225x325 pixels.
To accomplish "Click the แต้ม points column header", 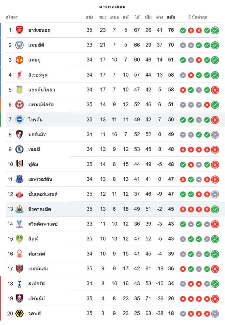I will 171,17.
